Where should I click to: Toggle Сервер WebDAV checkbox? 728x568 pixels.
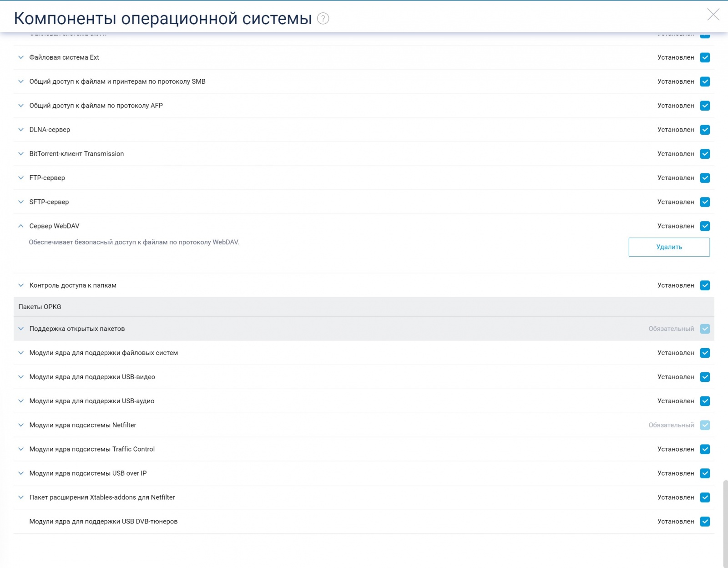[x=705, y=227]
